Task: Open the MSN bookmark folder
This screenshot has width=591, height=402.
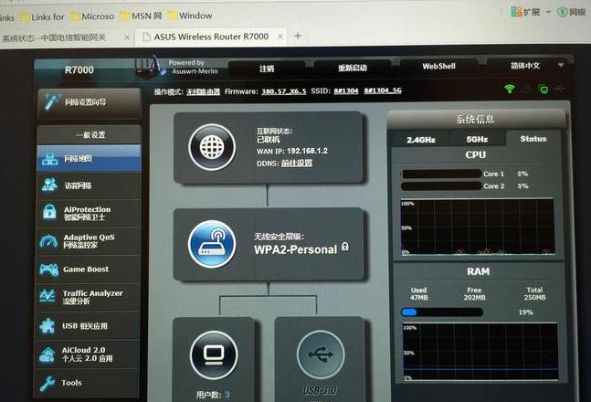Action: click(141, 16)
